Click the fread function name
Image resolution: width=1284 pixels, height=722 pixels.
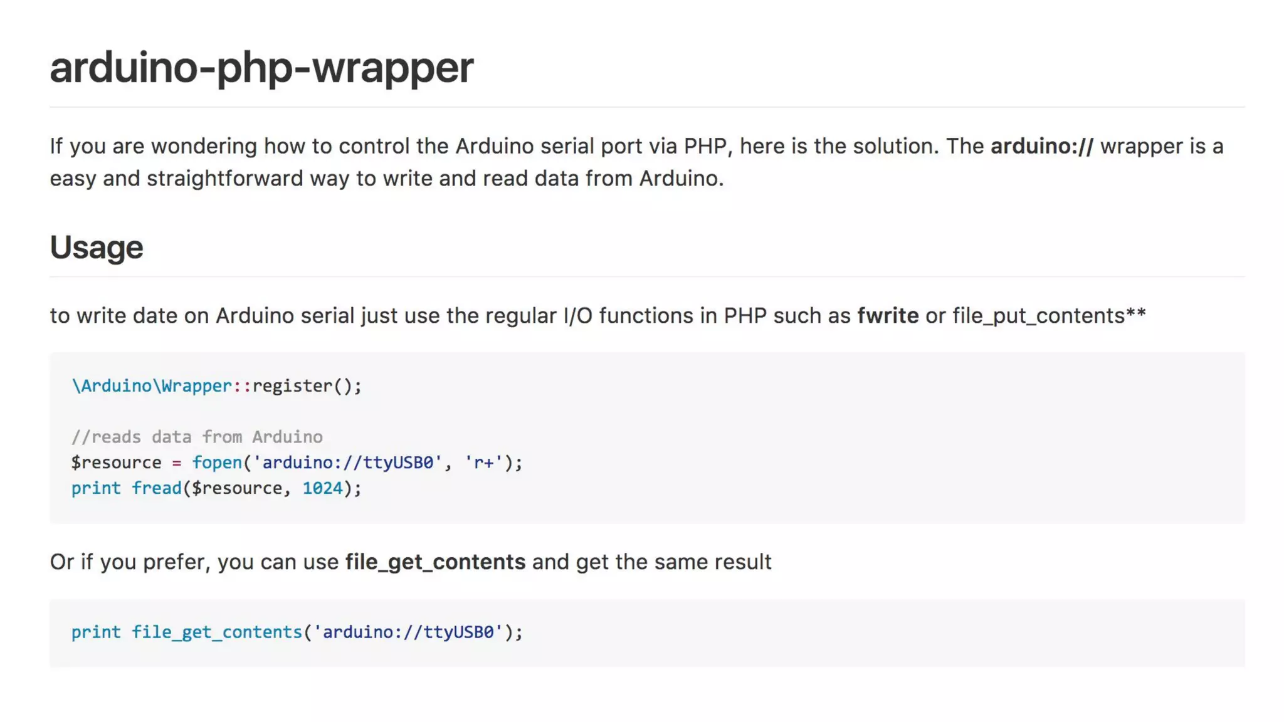point(156,488)
